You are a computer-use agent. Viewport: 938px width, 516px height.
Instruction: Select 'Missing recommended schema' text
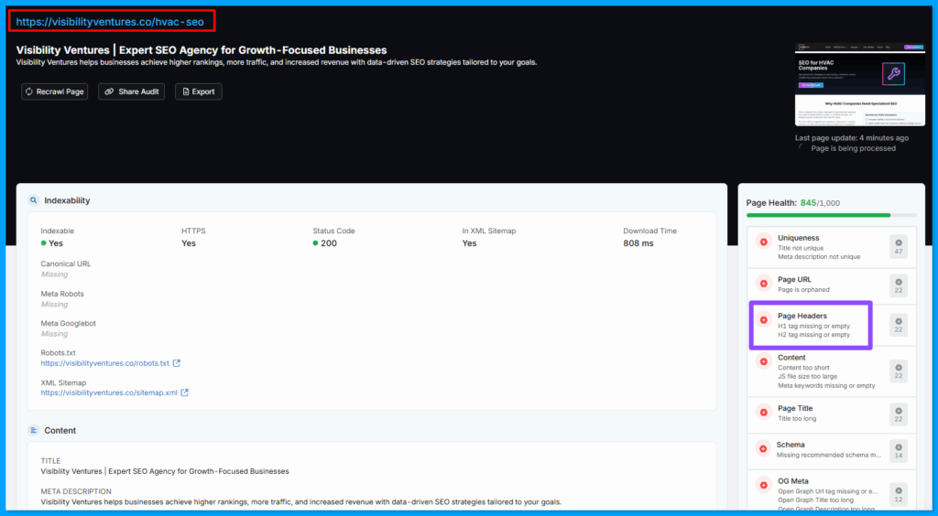(828, 455)
